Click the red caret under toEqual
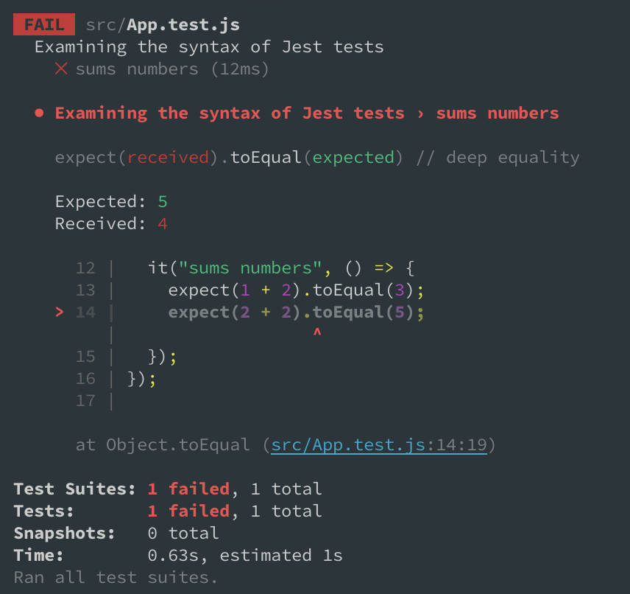 point(317,334)
